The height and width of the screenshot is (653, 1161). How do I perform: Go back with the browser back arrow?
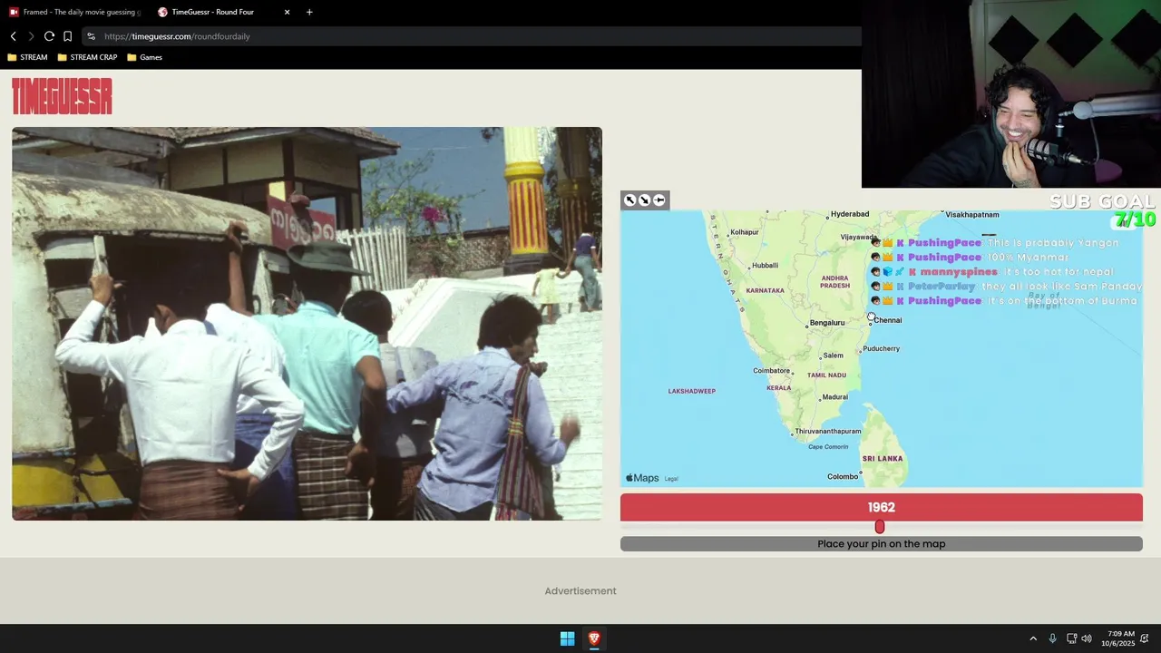coord(14,36)
